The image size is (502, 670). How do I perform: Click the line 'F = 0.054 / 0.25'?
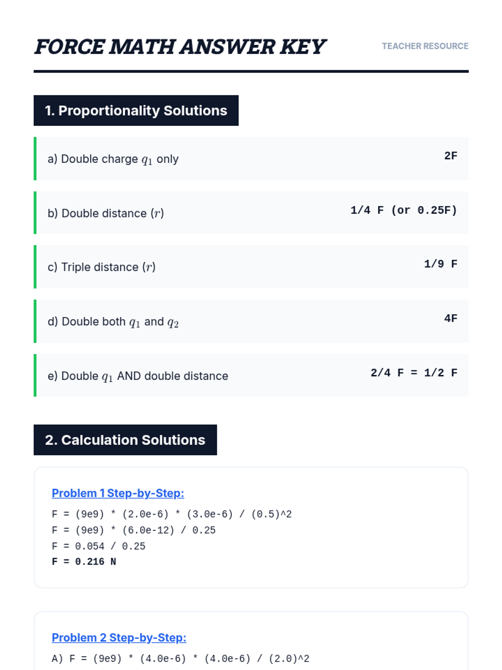pos(99,546)
